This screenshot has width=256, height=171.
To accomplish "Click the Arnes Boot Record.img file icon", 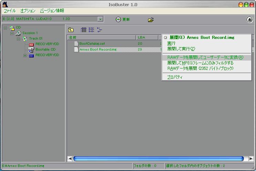I will pos(76,50).
